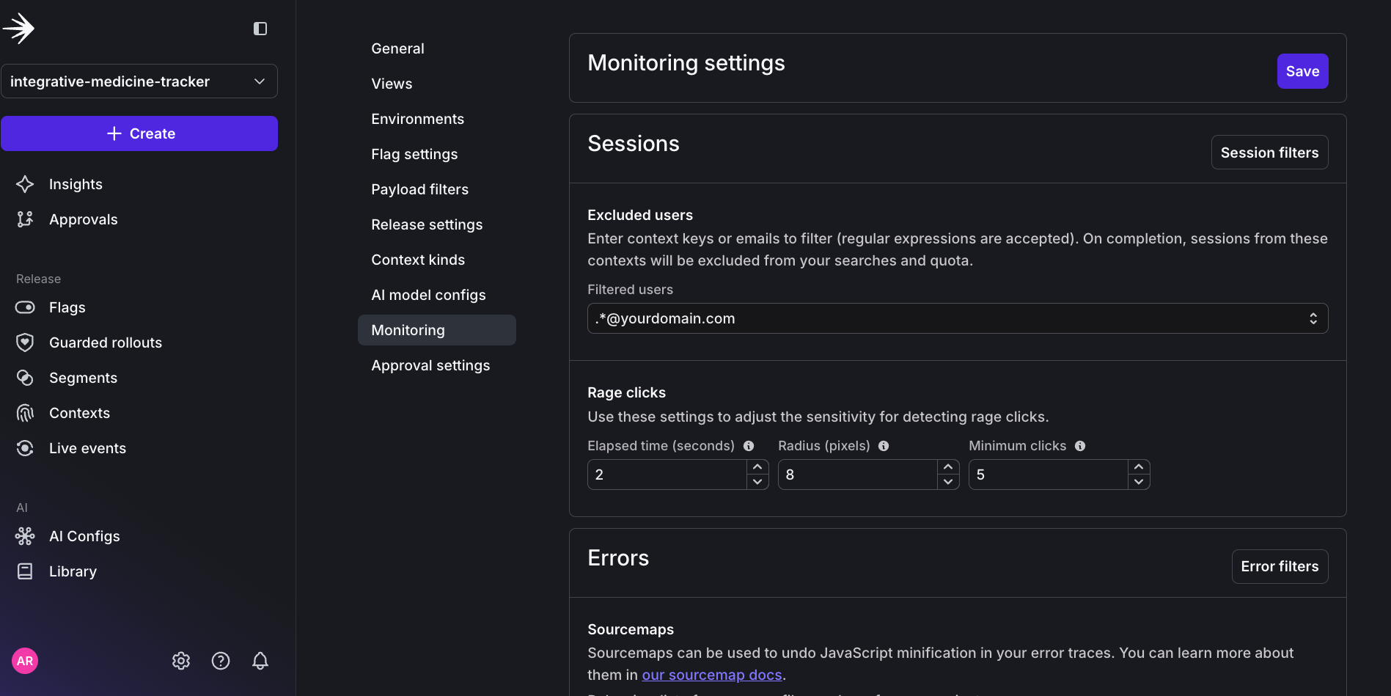
Task: Open the Library section
Action: click(x=73, y=571)
